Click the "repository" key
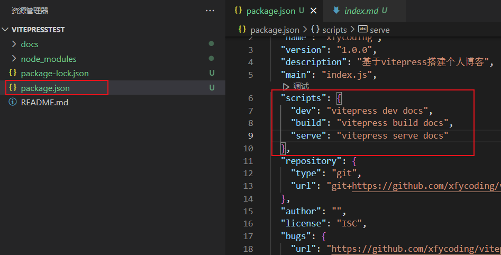This screenshot has width=501, height=255. click(311, 161)
